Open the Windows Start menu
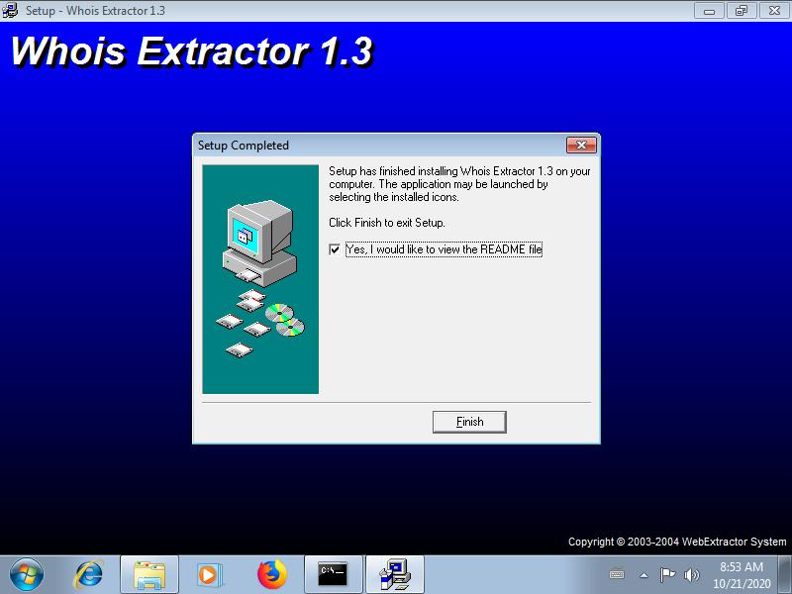The height and width of the screenshot is (594, 792). click(x=27, y=575)
